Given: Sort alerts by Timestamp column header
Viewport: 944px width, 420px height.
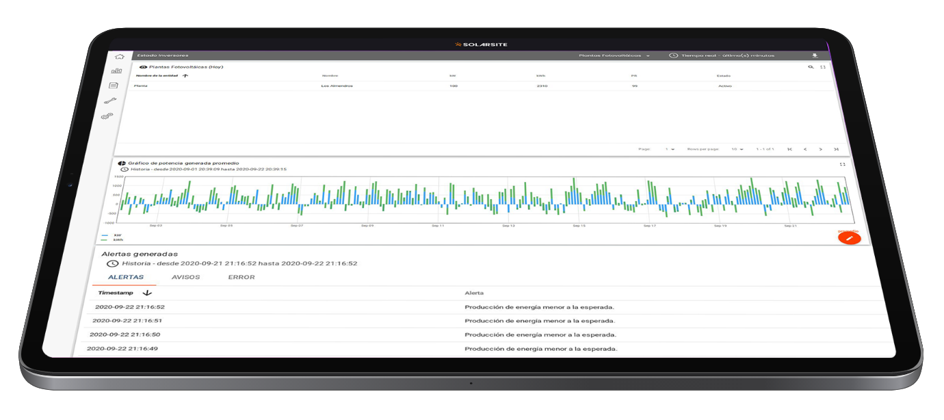Looking at the screenshot, I should click(116, 293).
